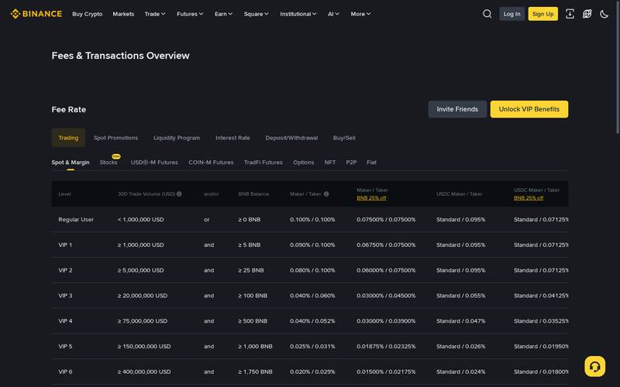Switch to Buy/Sell tab
Screen dimensions: 620x387
pyautogui.click(x=344, y=138)
